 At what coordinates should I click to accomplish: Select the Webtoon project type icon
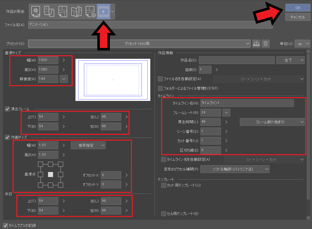tap(49, 11)
